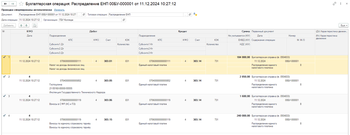This screenshot has width=350, height=135.
Task: Click the Дата операции field
Action: [30, 20]
